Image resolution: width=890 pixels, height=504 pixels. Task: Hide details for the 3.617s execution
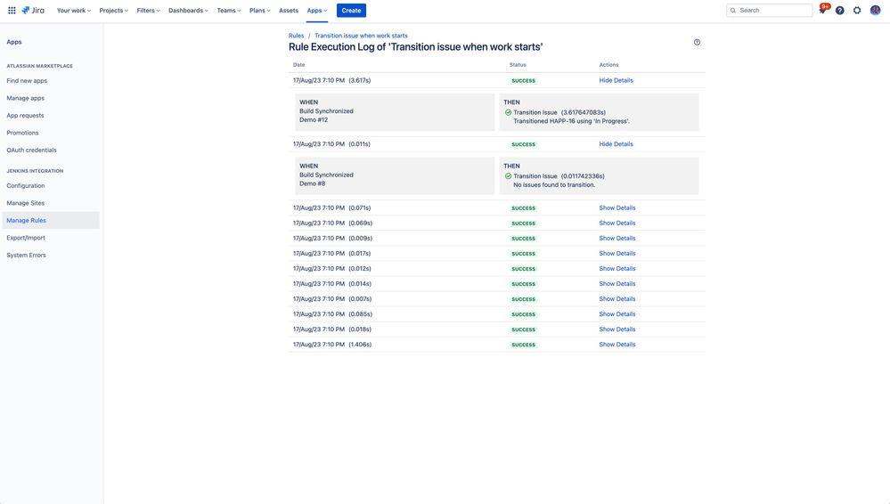tap(616, 80)
